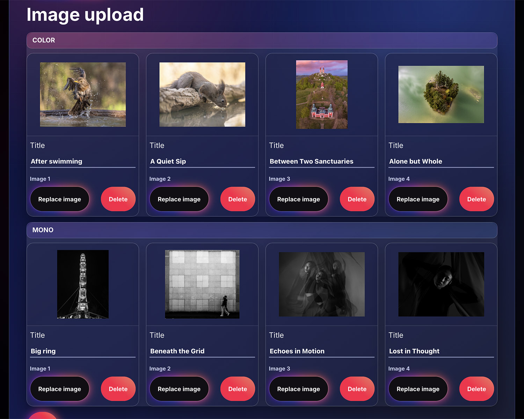Viewport: 524px width, 419px height.
Task: Open the small green island thumbnail
Action: coord(441,95)
